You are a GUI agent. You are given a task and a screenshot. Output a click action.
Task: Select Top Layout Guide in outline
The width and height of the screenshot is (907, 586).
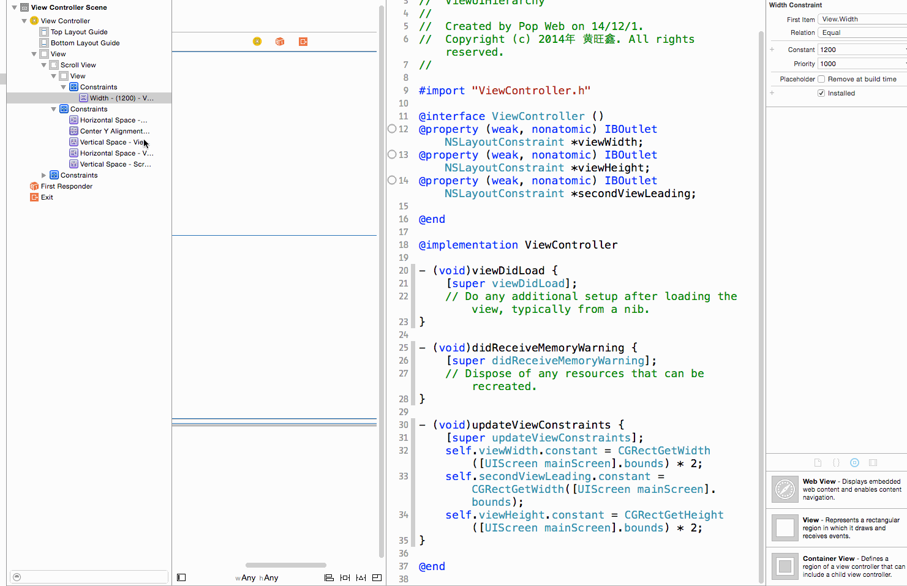pyautogui.click(x=79, y=32)
